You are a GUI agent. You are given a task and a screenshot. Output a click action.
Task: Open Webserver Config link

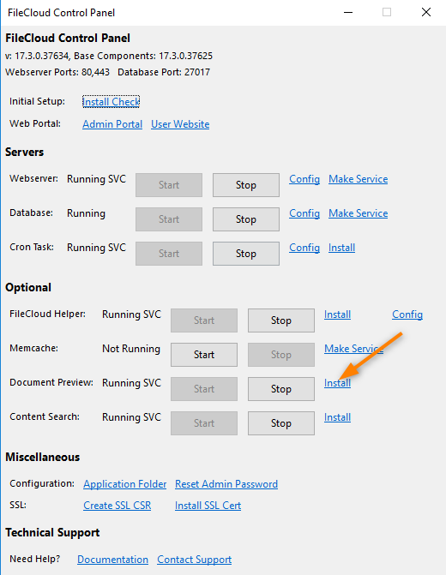point(304,179)
